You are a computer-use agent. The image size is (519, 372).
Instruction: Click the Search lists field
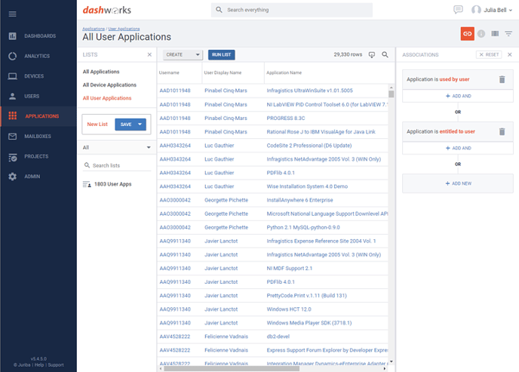click(117, 165)
